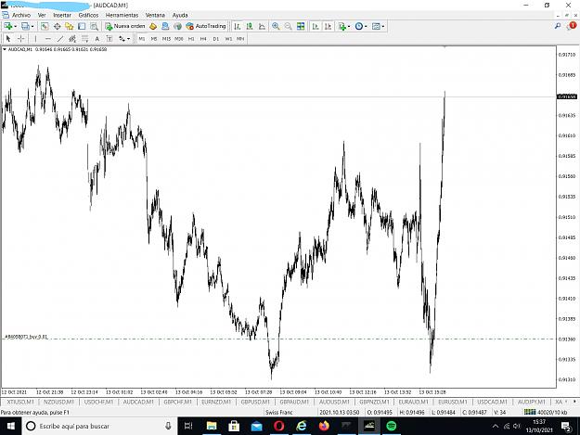This screenshot has width=580, height=435.
Task: Select the M15 timeframe button
Action: pos(166,39)
